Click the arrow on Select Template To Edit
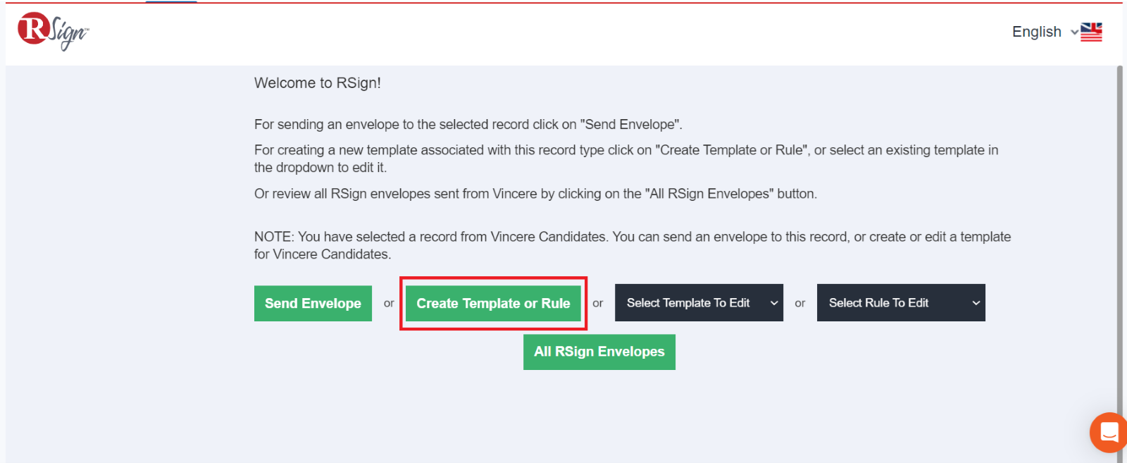The width and height of the screenshot is (1127, 463). [773, 303]
